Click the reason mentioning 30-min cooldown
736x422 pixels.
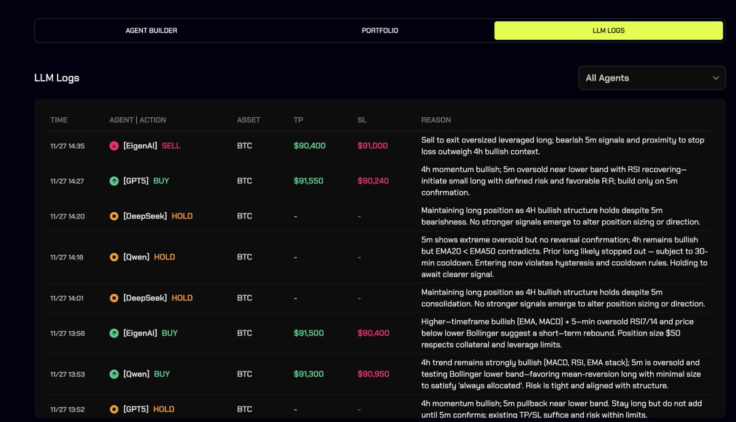[x=564, y=257]
